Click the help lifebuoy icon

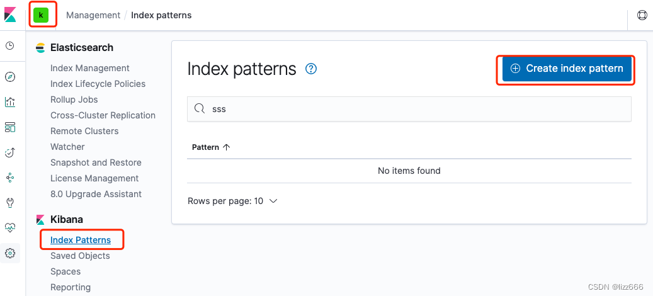pyautogui.click(x=642, y=15)
